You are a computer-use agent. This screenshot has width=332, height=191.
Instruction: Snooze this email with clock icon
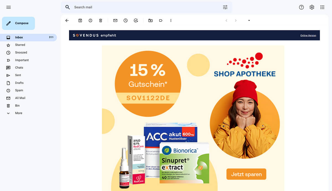click(x=126, y=20)
